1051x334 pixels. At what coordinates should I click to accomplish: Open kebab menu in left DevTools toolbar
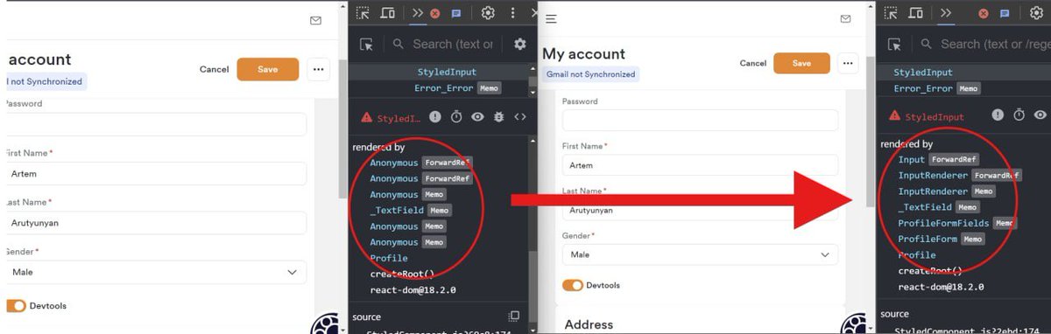[512, 13]
